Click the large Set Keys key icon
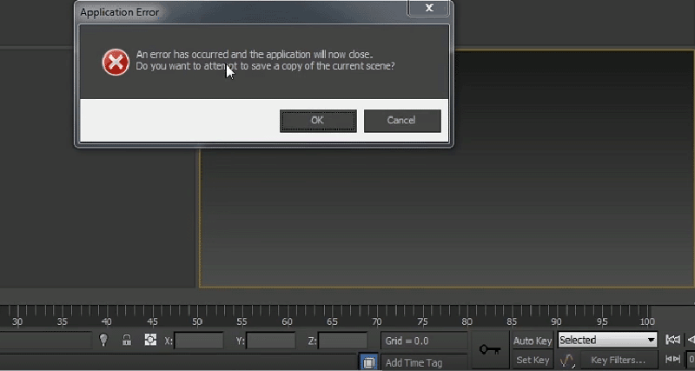695x371 pixels. pos(489,349)
